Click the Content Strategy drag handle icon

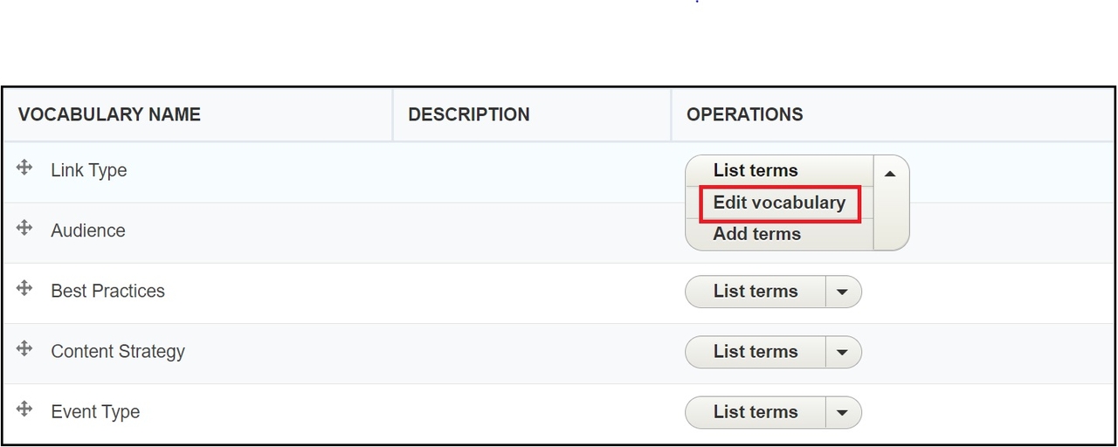click(24, 348)
